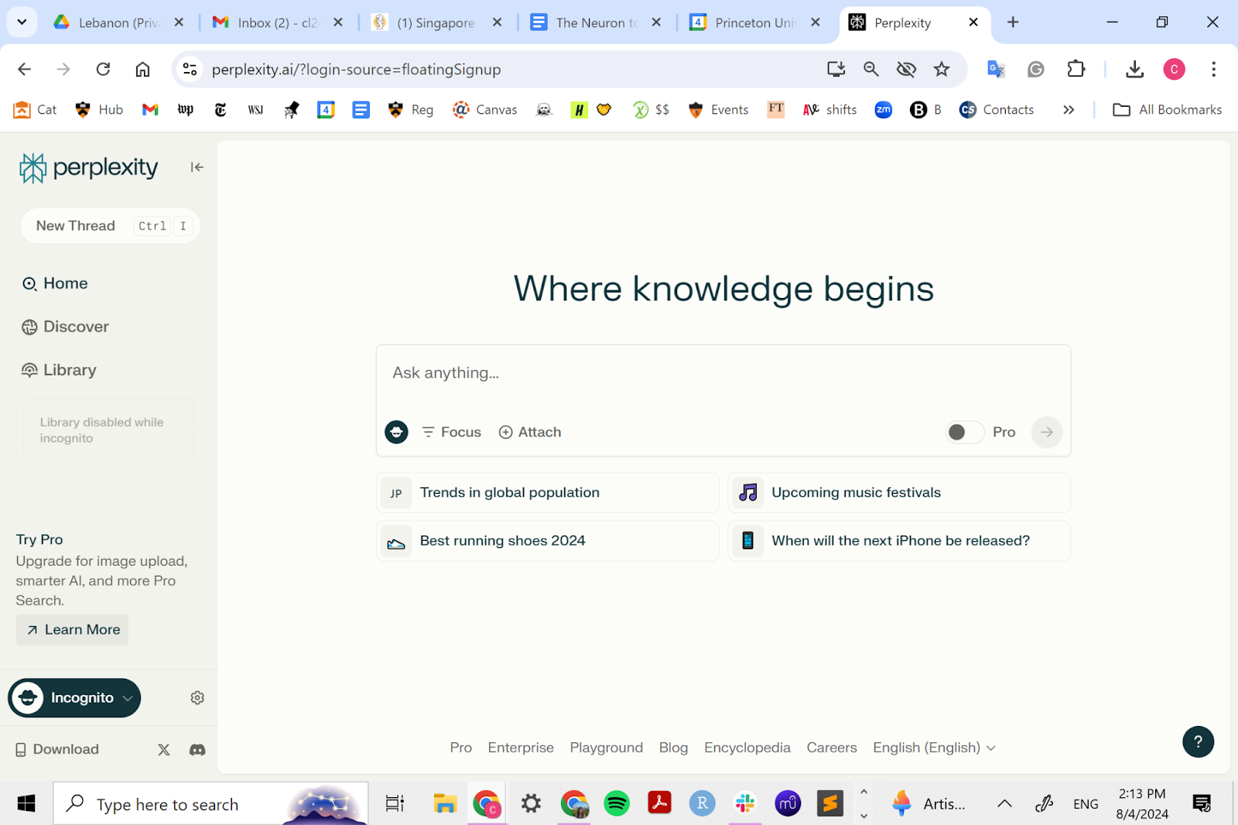Open Perplexity's Discord link
Screen dimensions: 1238x825
197,749
